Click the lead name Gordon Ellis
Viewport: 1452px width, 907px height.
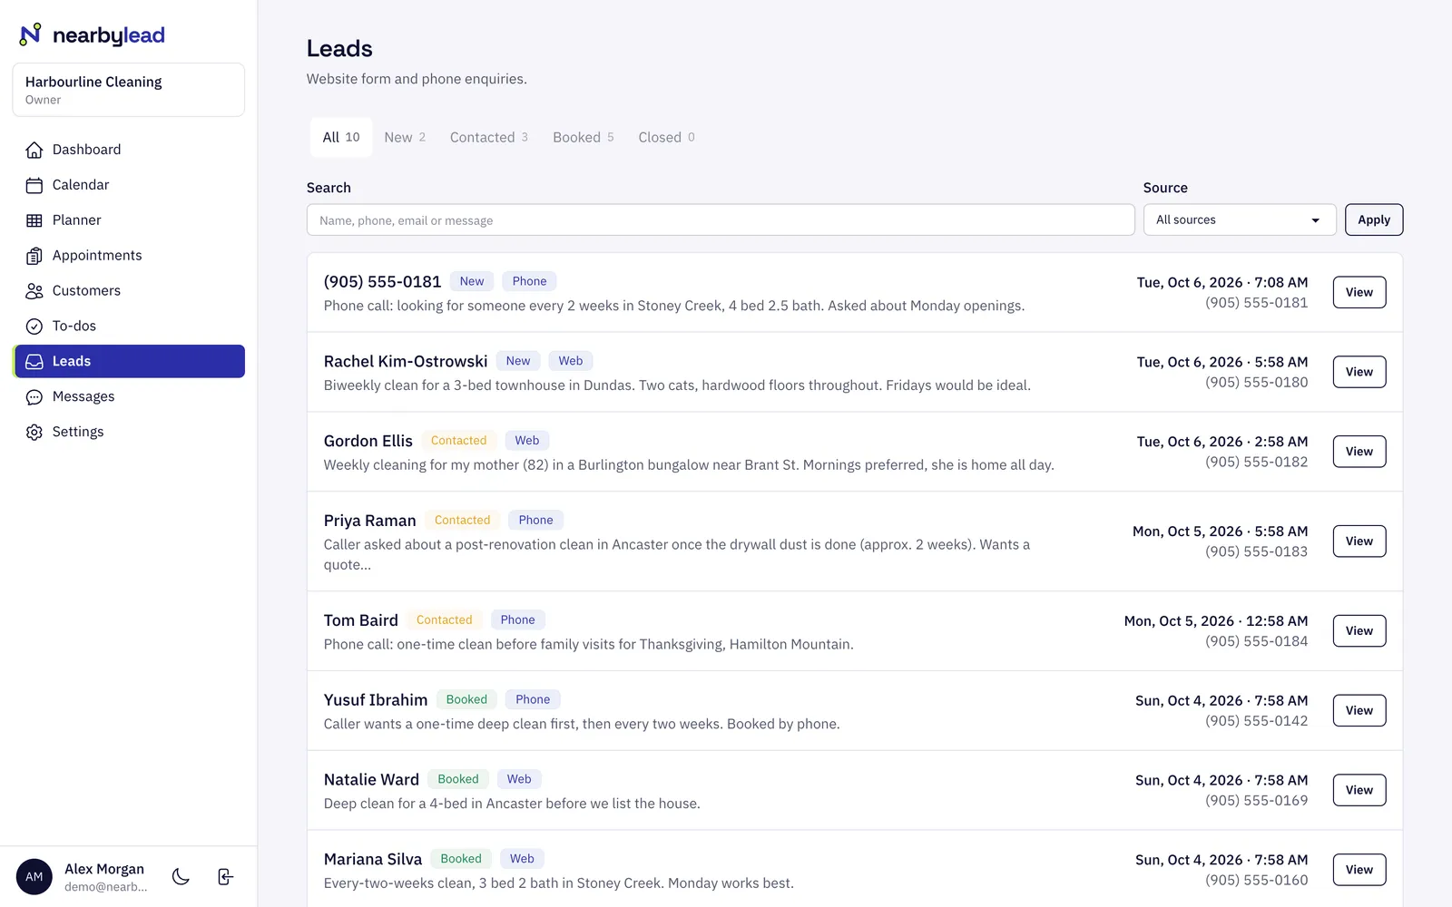click(x=368, y=441)
